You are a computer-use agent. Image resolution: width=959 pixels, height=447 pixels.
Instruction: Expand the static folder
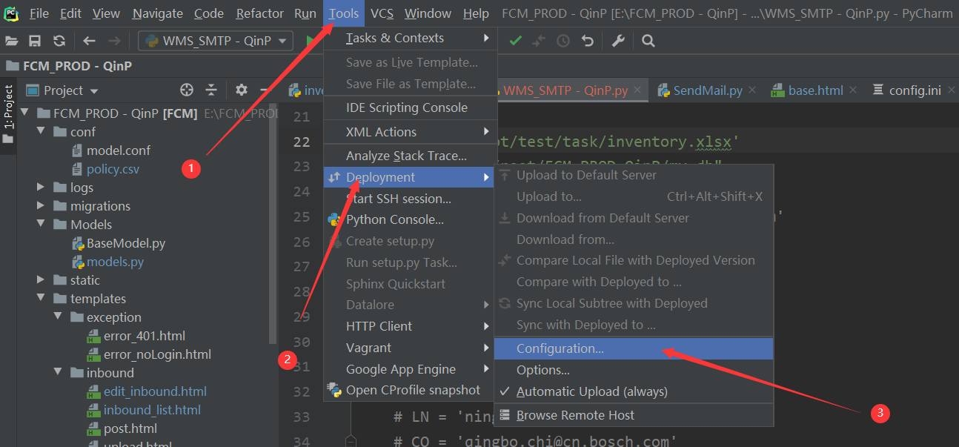(x=41, y=280)
